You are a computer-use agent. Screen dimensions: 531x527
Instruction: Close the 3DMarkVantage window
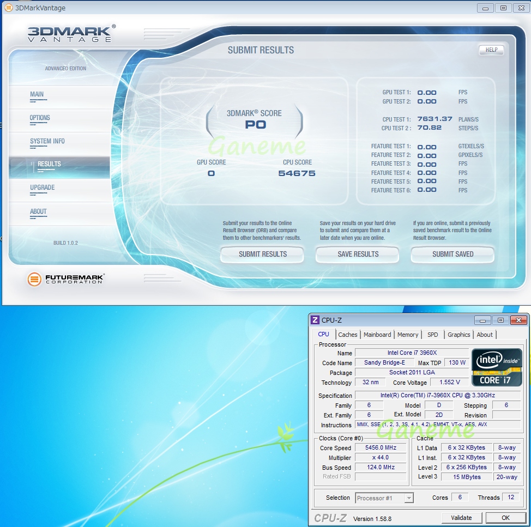(521, 8)
